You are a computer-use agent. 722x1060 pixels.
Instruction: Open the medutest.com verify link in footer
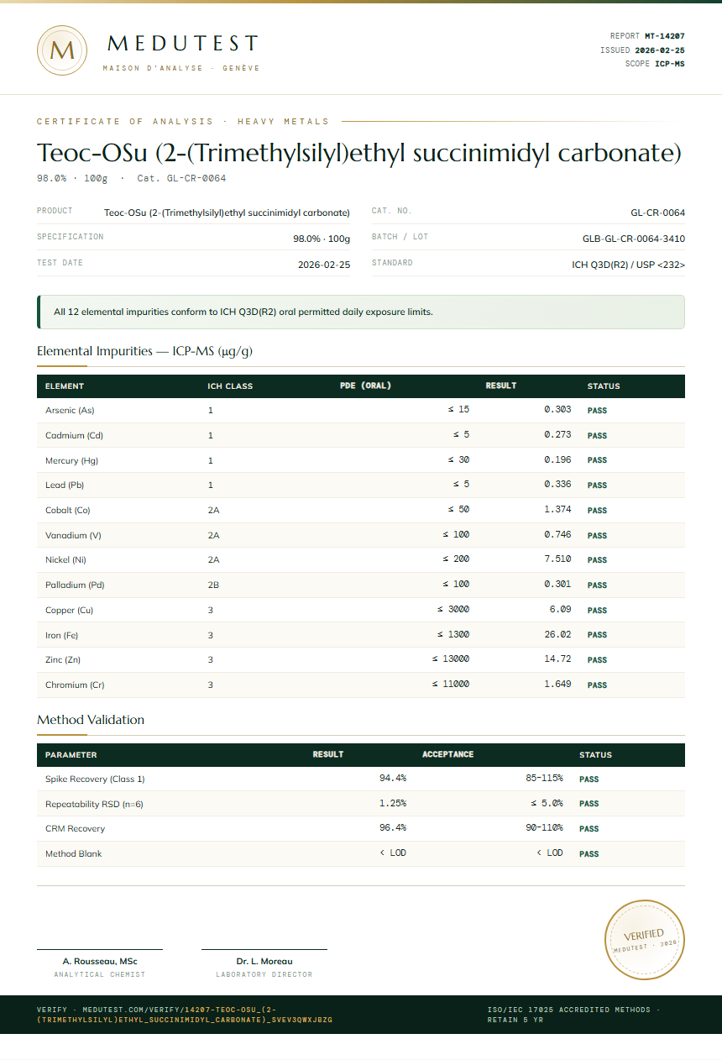point(186,1015)
